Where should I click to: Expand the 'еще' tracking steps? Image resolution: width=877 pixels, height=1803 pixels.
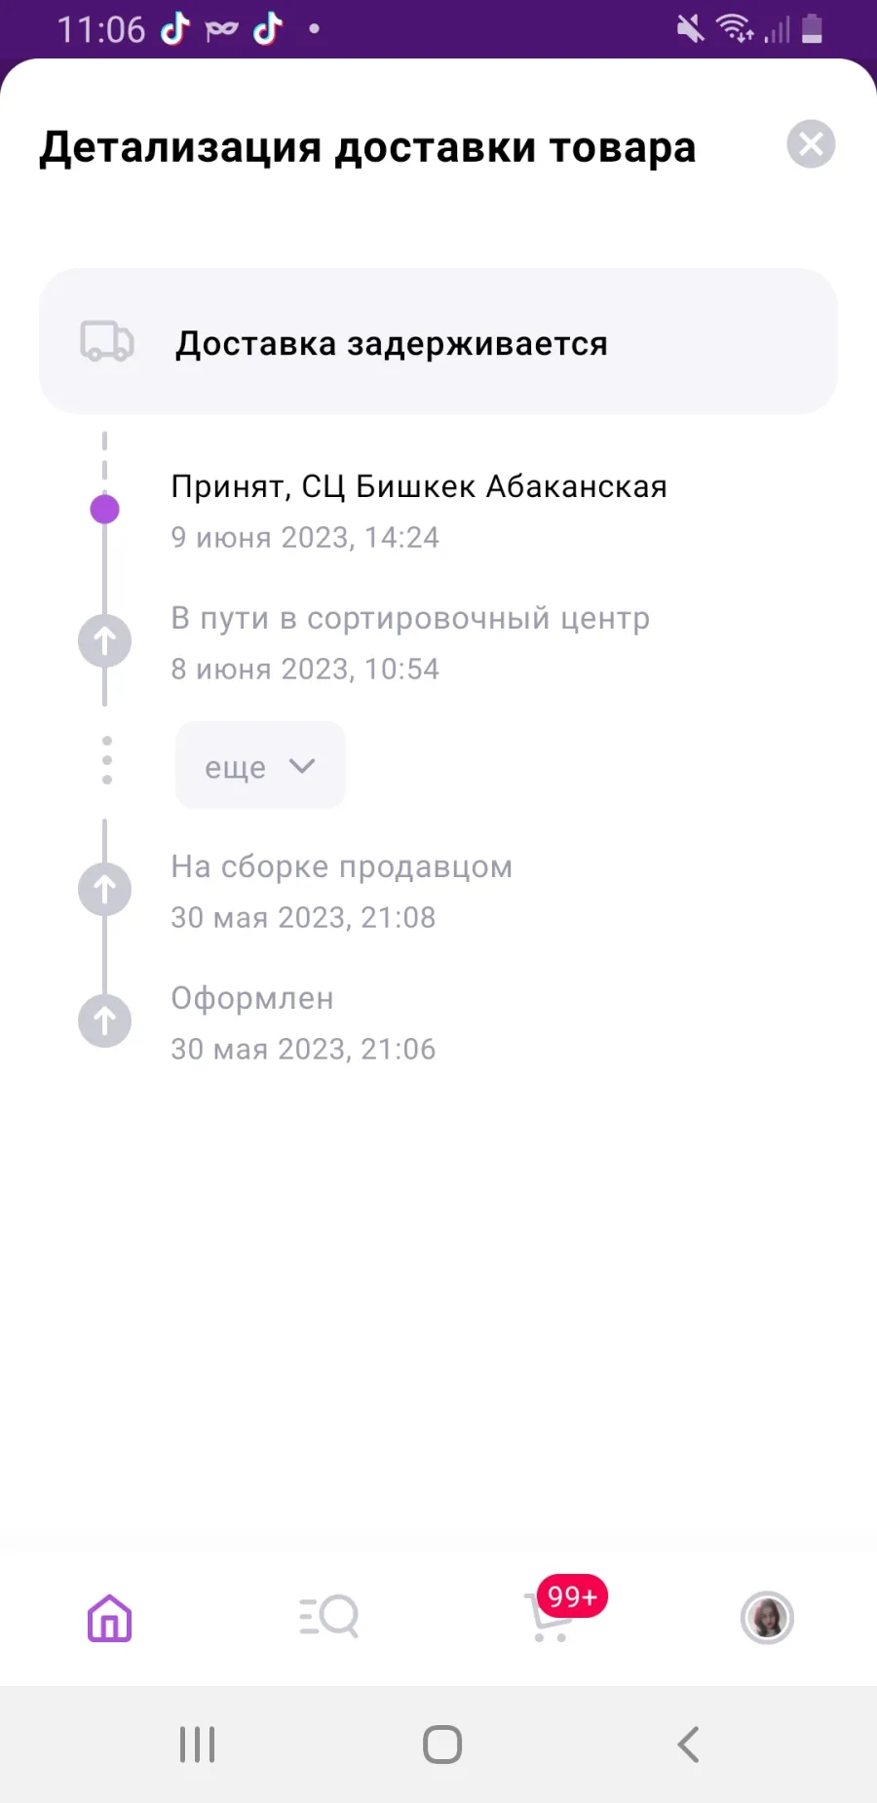[260, 766]
